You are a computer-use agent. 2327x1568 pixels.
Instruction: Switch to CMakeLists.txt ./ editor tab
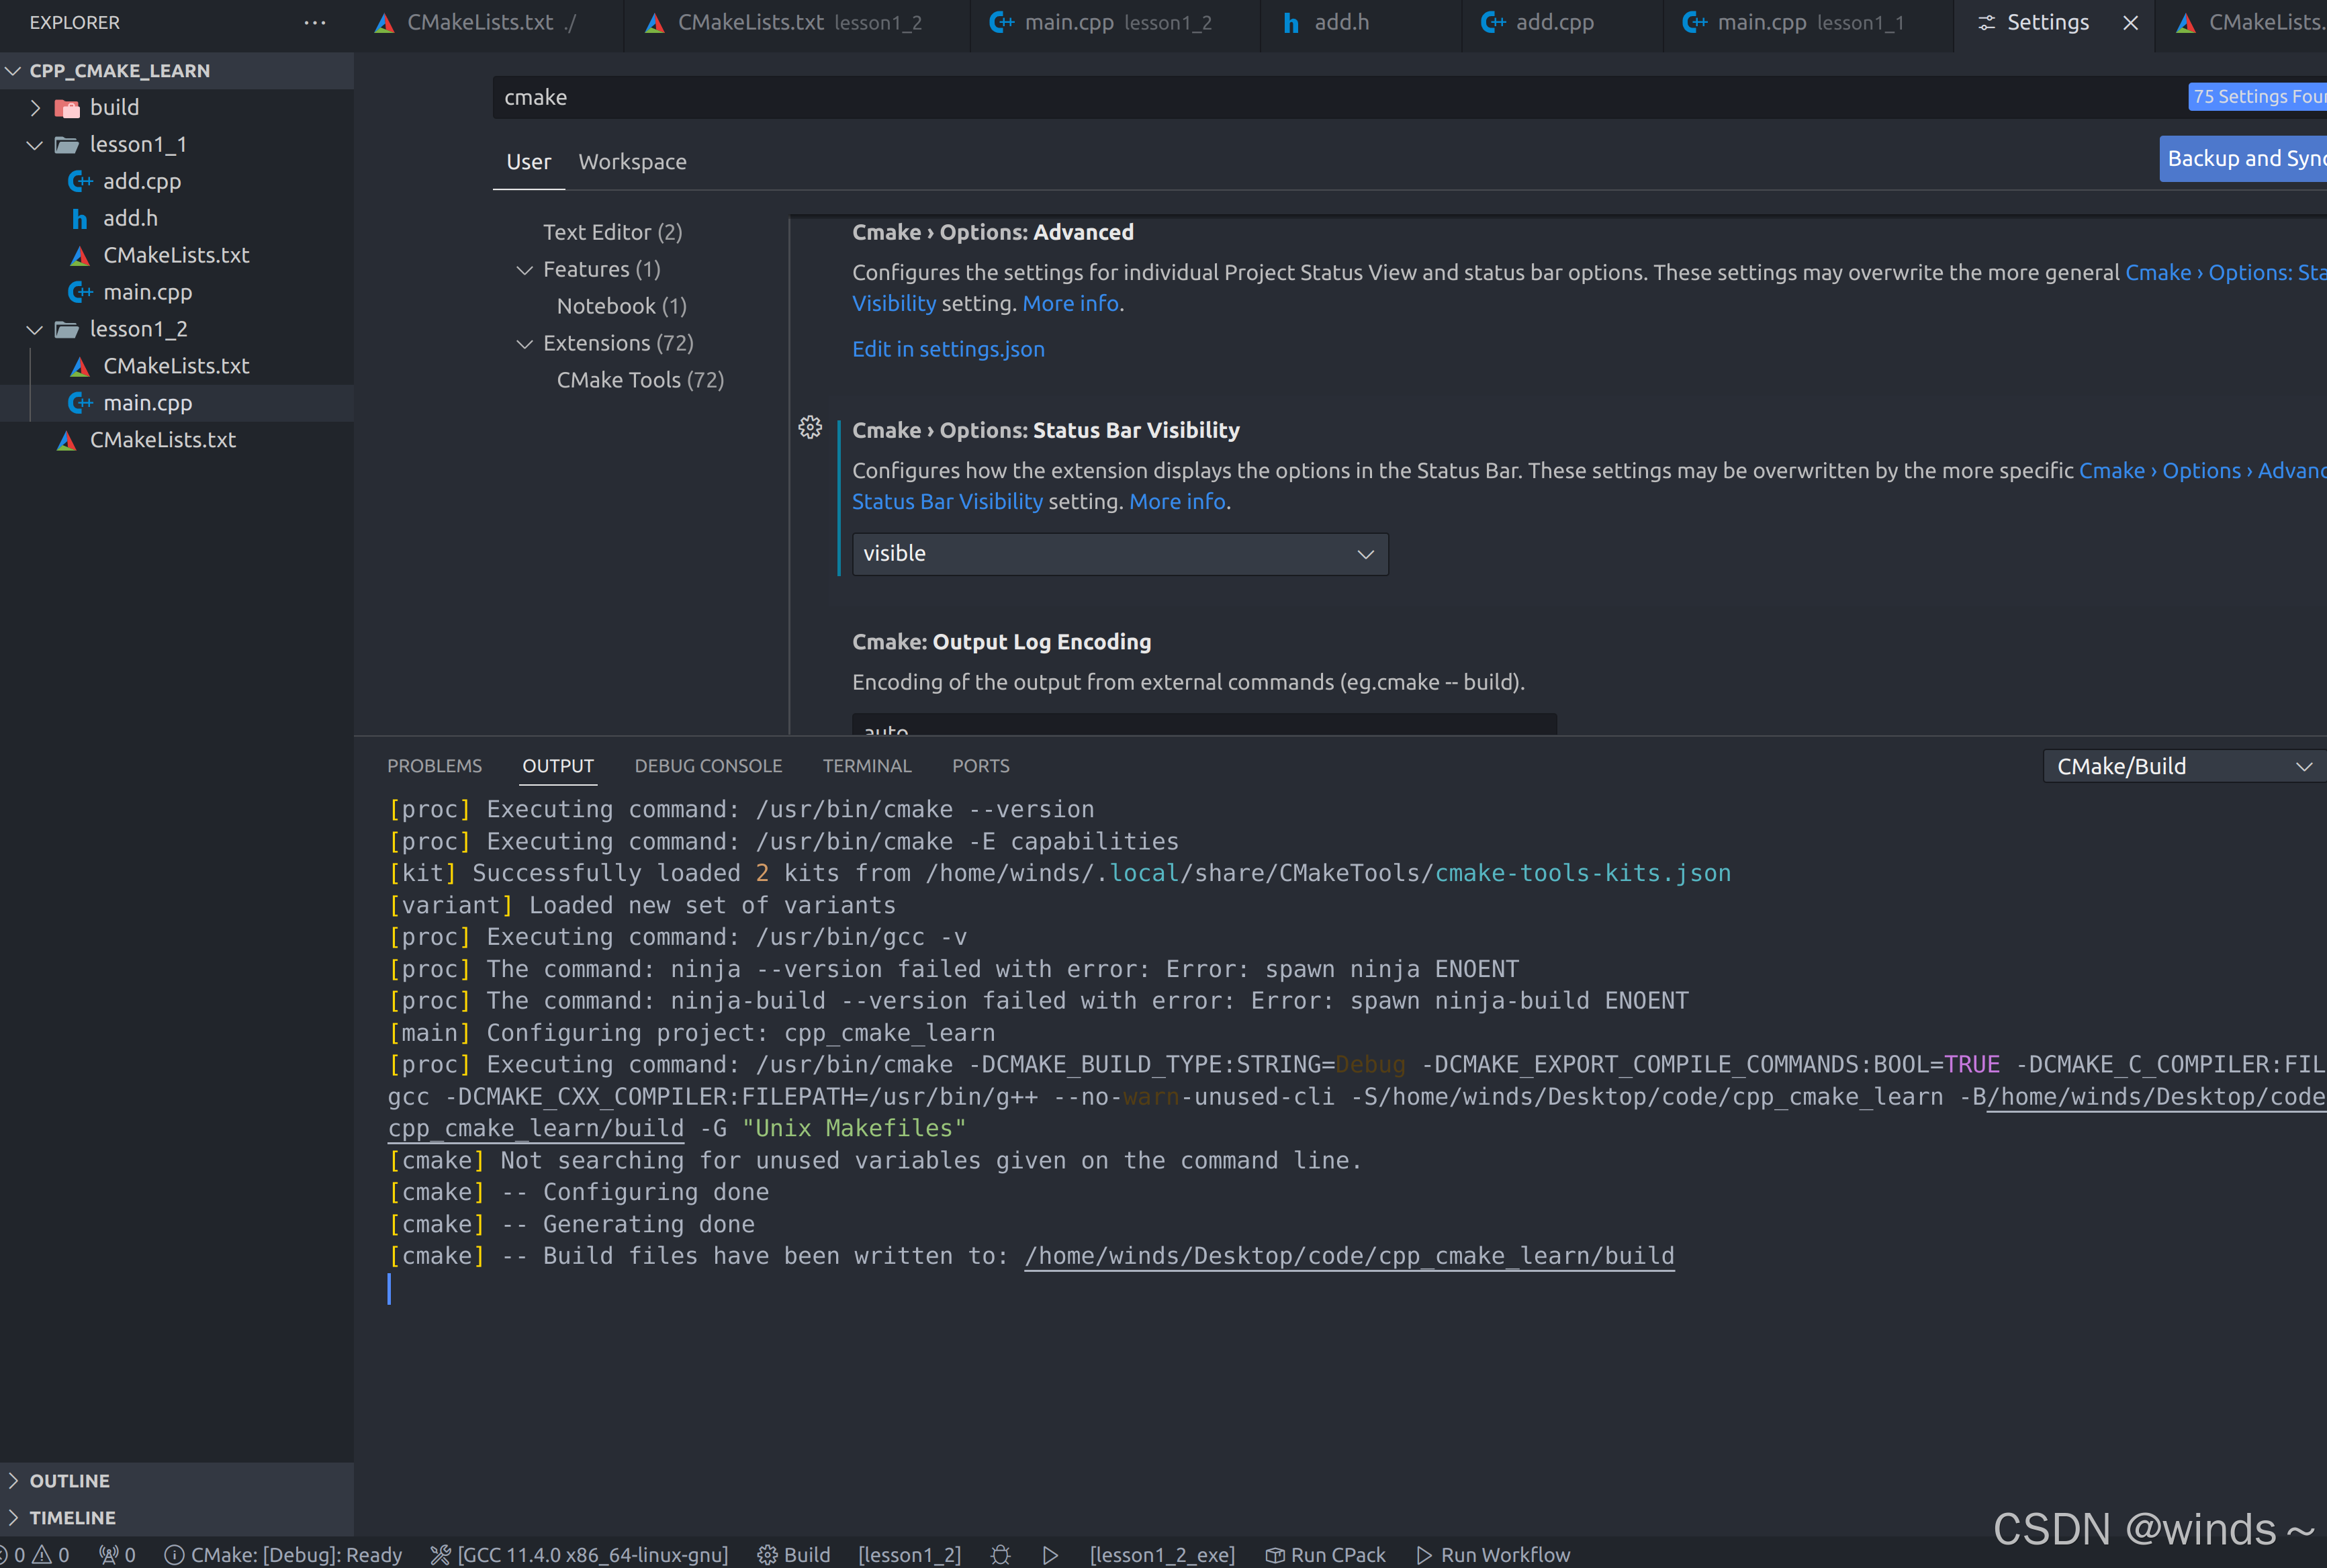point(489,23)
